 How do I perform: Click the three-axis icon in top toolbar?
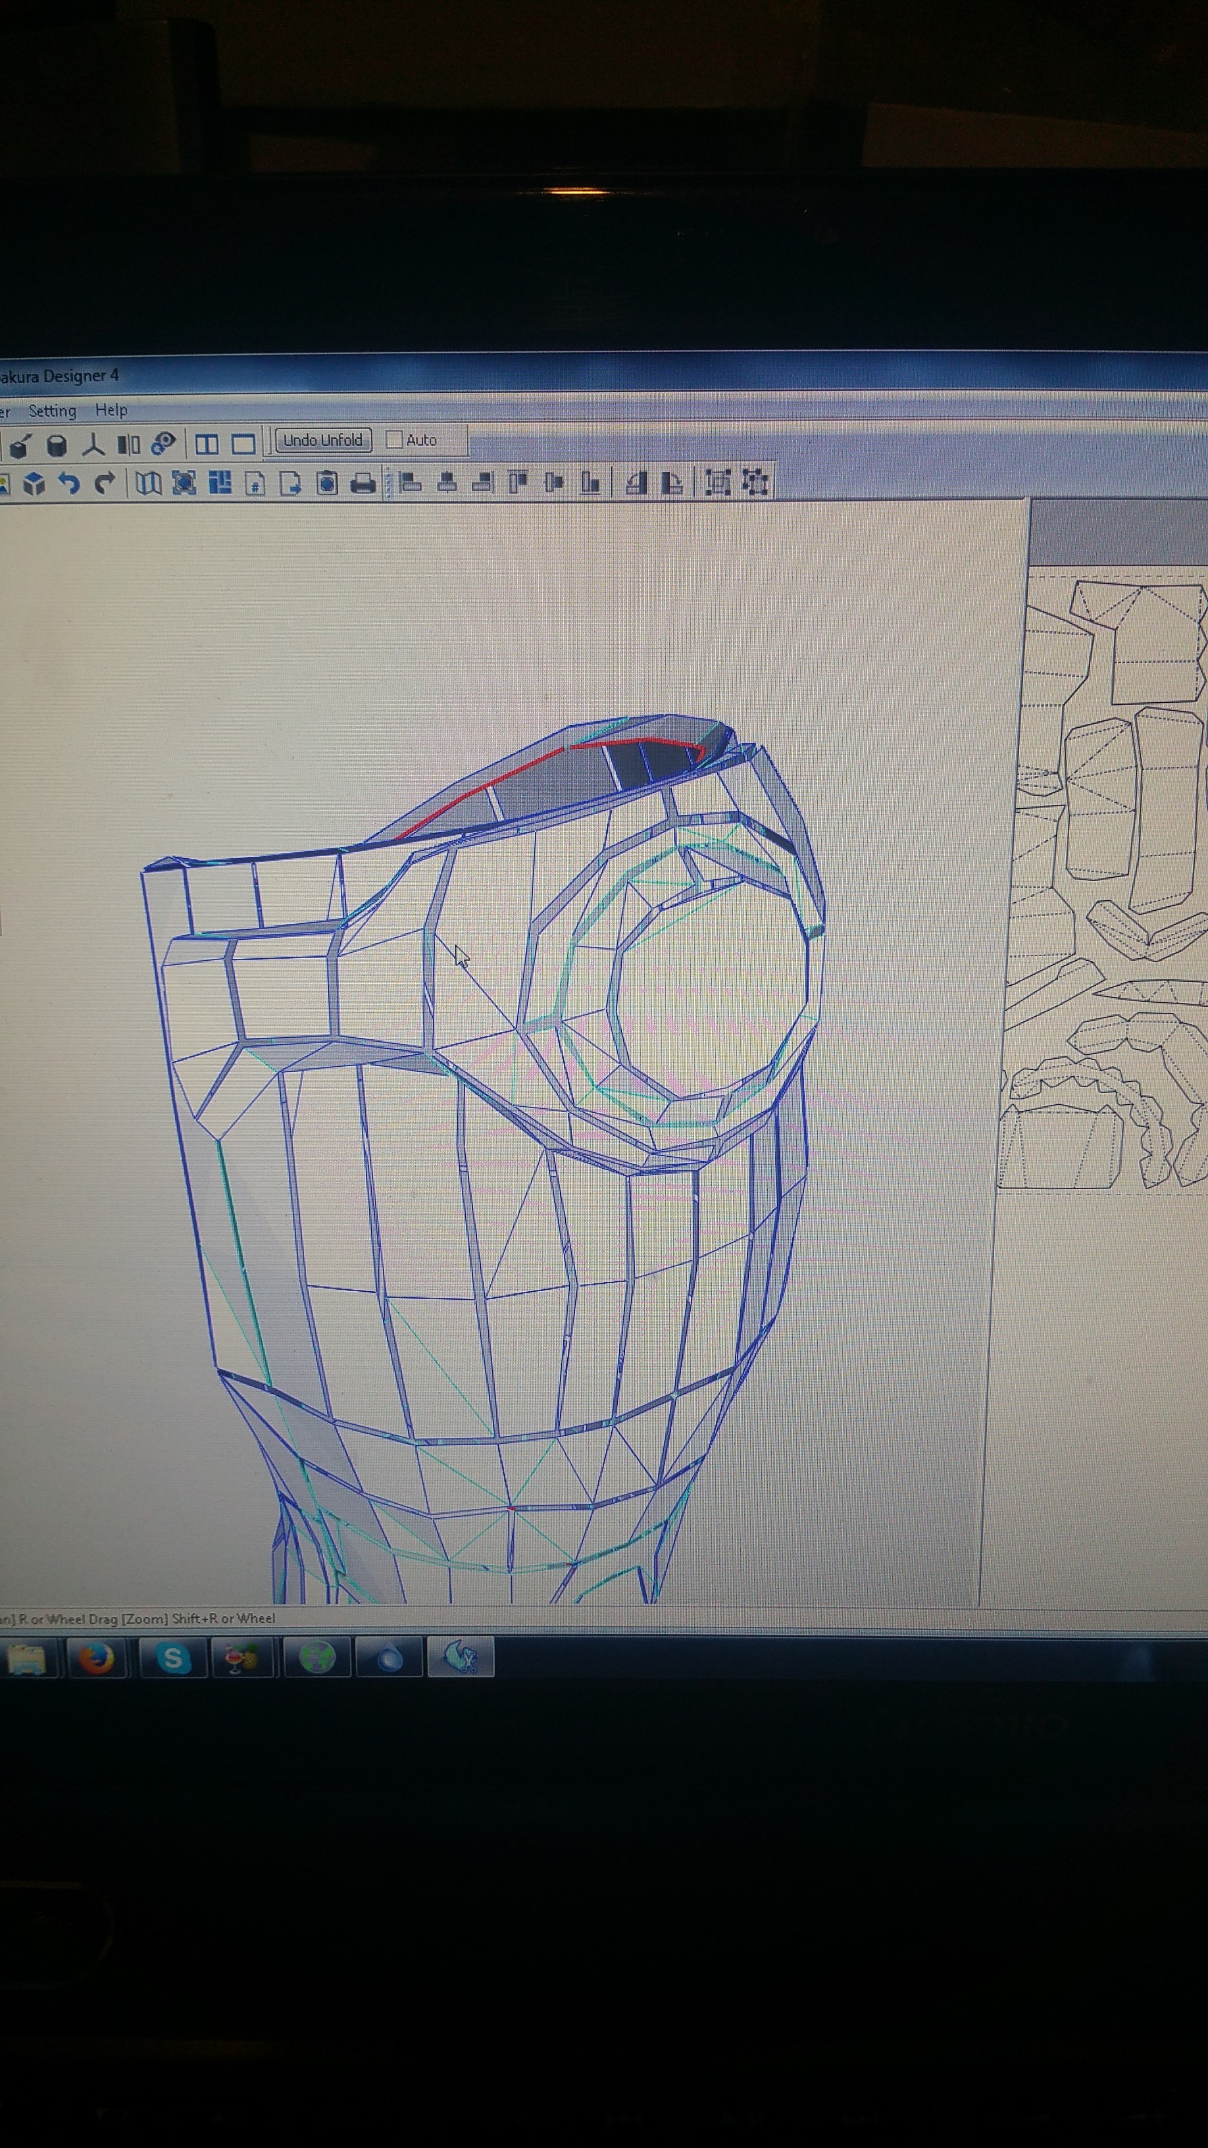[93, 444]
